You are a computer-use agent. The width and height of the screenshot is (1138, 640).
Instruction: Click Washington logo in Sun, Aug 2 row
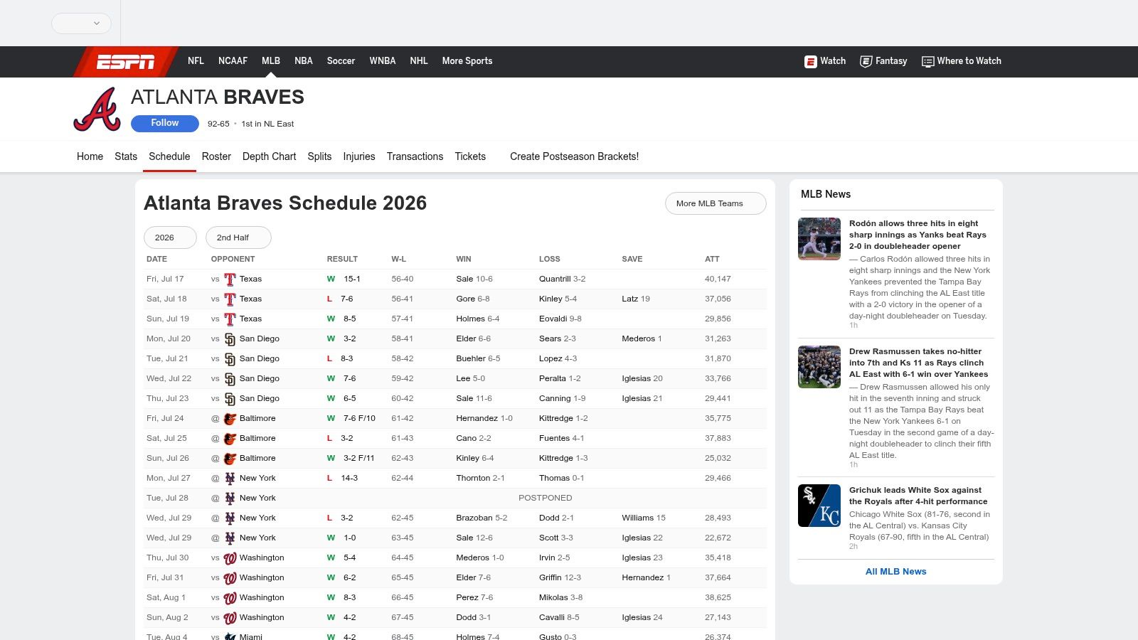coord(230,618)
